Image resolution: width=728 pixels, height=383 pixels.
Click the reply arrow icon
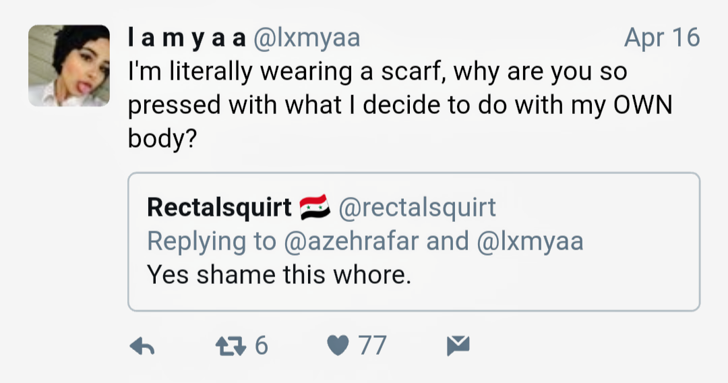(142, 347)
